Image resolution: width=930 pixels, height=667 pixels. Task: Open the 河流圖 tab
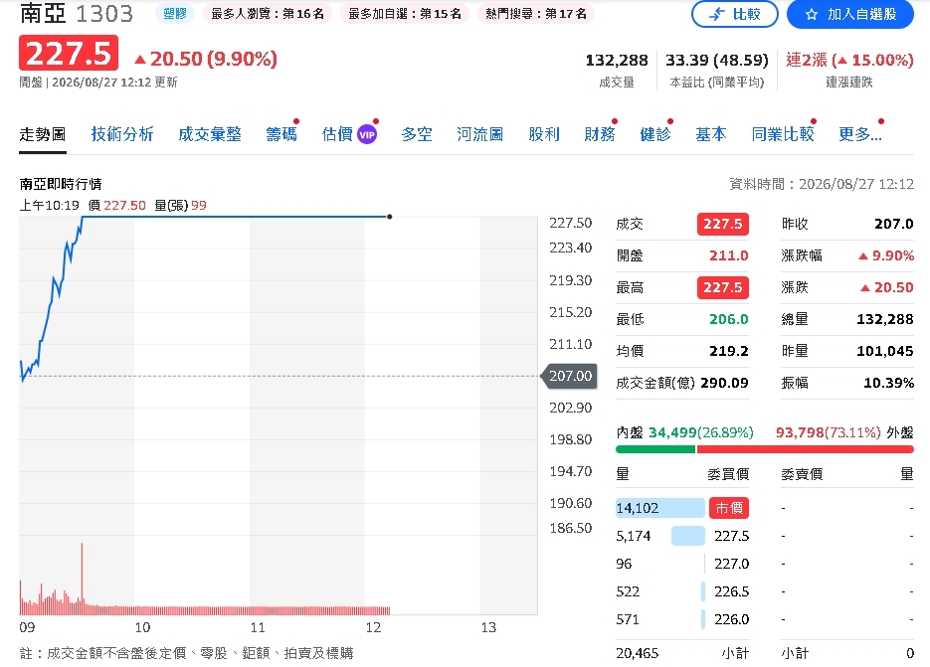[479, 134]
